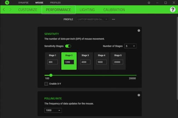178x118 pixels.
Task: Toggle Sensitivity Stages switch
Action: click(x=68, y=46)
